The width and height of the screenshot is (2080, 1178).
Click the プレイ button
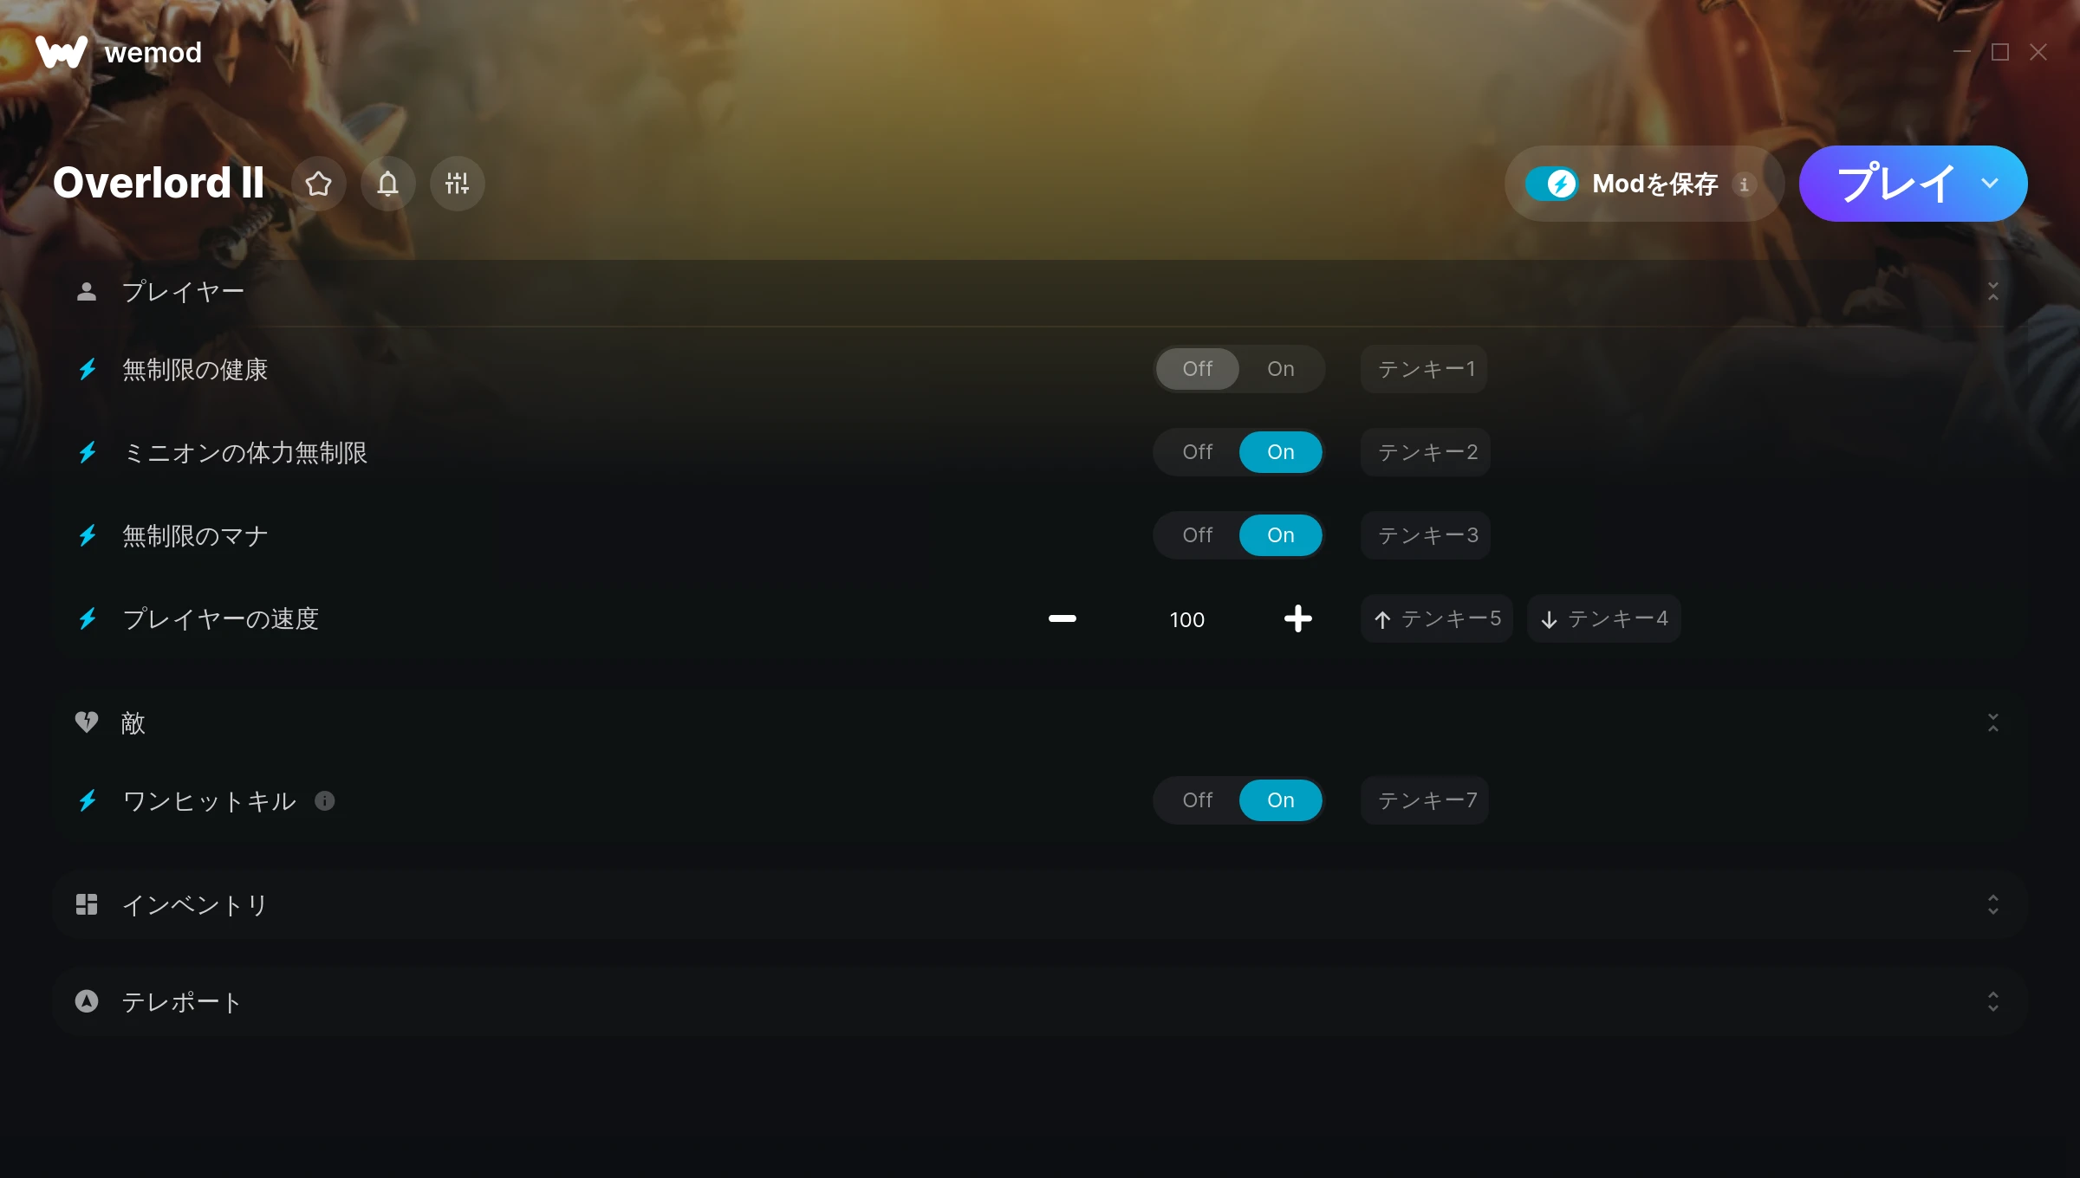(x=1896, y=184)
